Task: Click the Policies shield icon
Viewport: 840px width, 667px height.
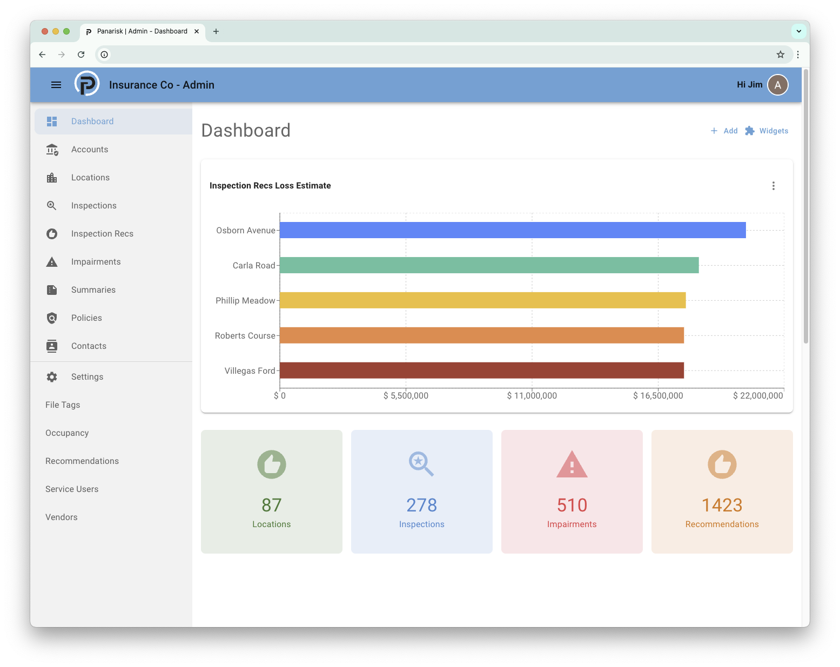Action: pyautogui.click(x=52, y=318)
